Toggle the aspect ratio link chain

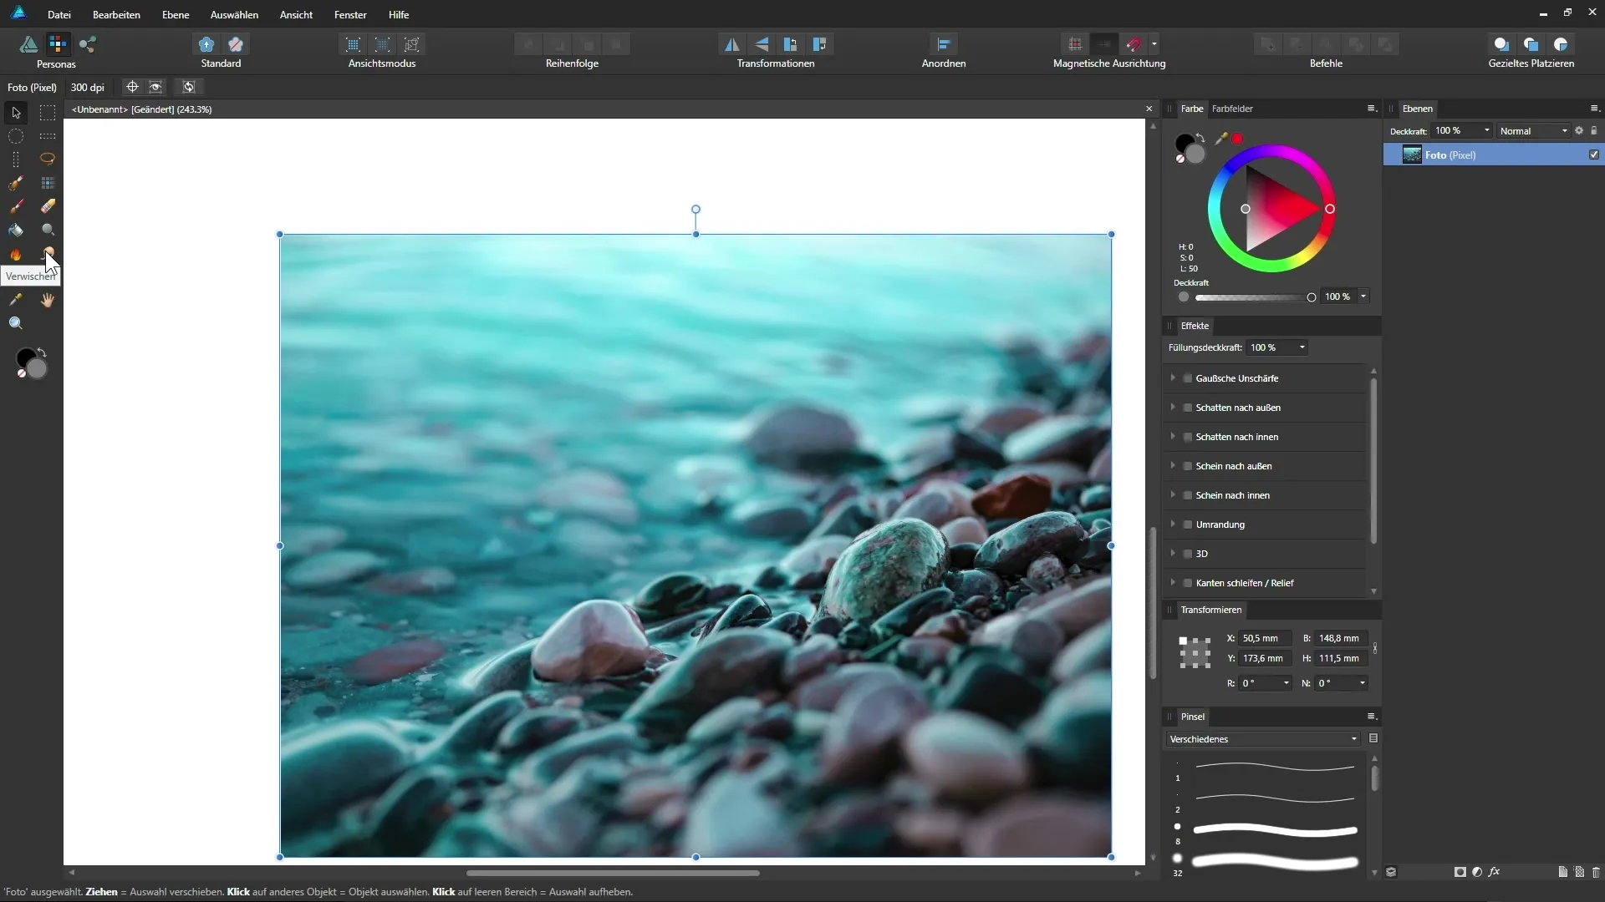point(1375,648)
